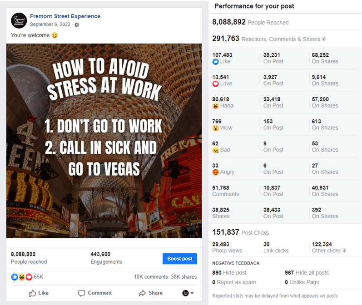Open the 10K comments link
Screen dimensions: 362x305
pos(151,277)
